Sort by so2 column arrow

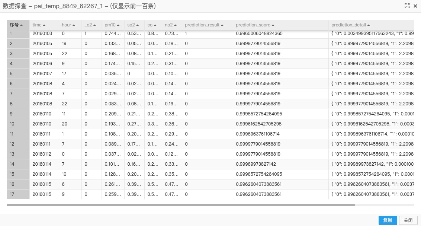(x=138, y=25)
